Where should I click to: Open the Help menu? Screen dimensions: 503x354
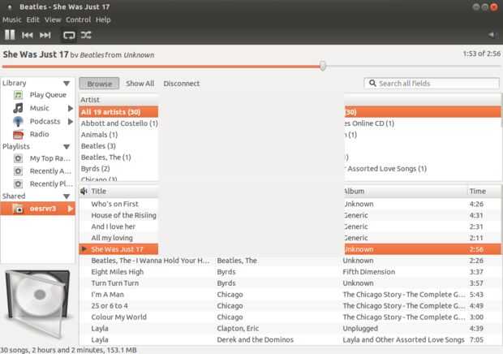coord(103,20)
